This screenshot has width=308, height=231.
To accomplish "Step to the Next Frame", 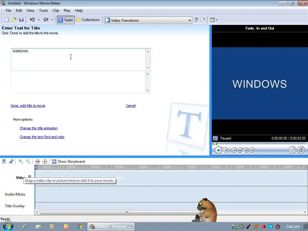I will (246, 150).
